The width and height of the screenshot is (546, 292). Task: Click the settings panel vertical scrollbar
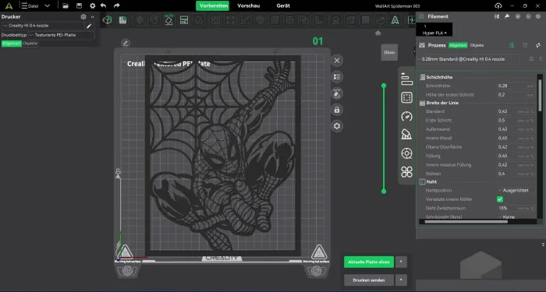pos(540,96)
